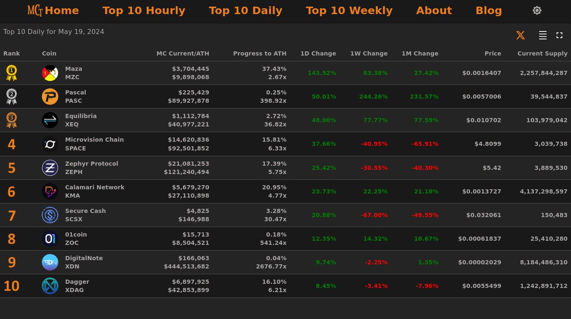Open the About page
571x319 pixels.
(x=434, y=10)
